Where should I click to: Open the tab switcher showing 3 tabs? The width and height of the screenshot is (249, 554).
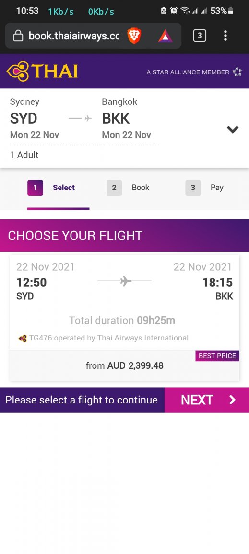(200, 36)
